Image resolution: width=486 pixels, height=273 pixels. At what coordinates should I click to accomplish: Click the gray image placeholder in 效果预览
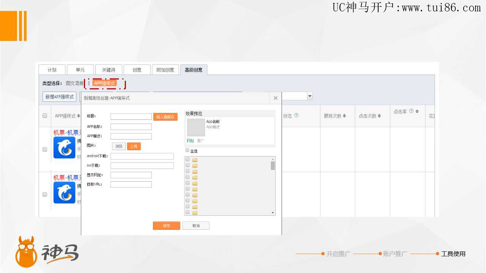(196, 127)
